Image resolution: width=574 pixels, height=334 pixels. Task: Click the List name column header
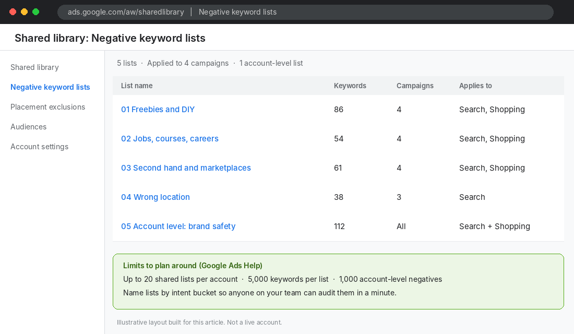point(137,86)
